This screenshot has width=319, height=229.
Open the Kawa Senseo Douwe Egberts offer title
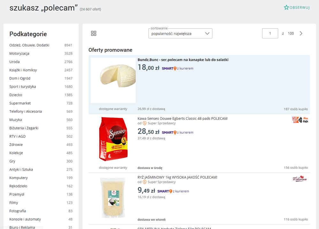tap(182, 119)
